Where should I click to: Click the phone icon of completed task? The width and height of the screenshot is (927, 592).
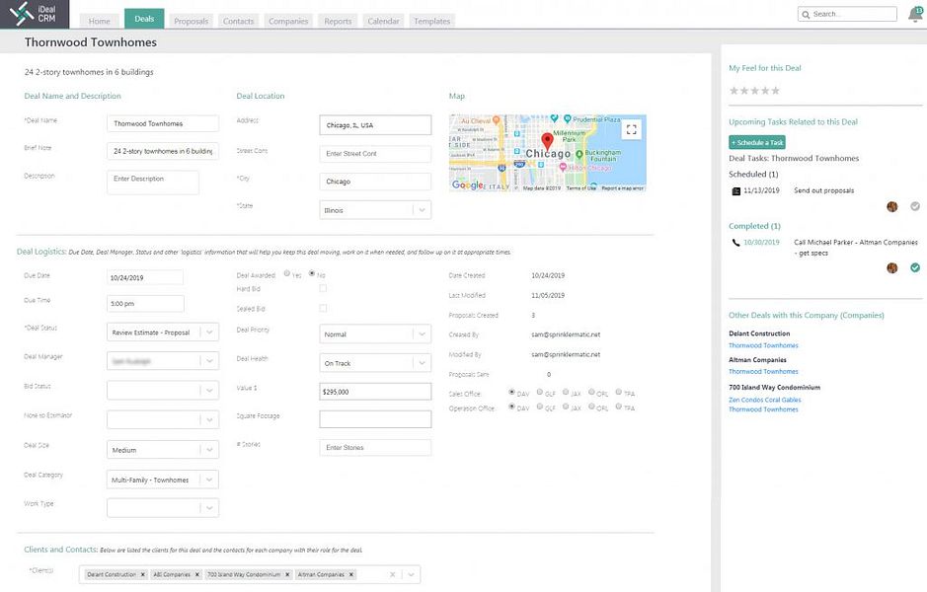[x=736, y=243]
